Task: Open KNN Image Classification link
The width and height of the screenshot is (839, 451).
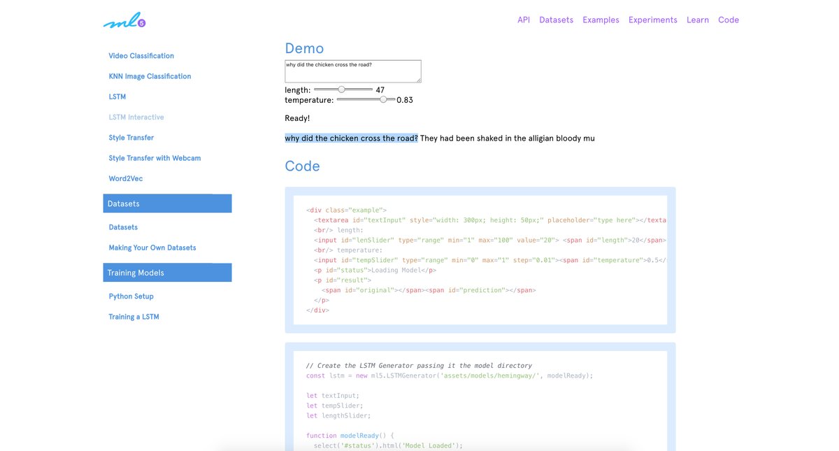Action: coord(150,76)
